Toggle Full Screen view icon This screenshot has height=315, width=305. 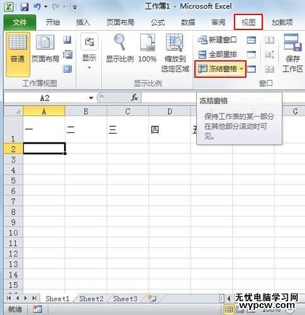click(67, 69)
